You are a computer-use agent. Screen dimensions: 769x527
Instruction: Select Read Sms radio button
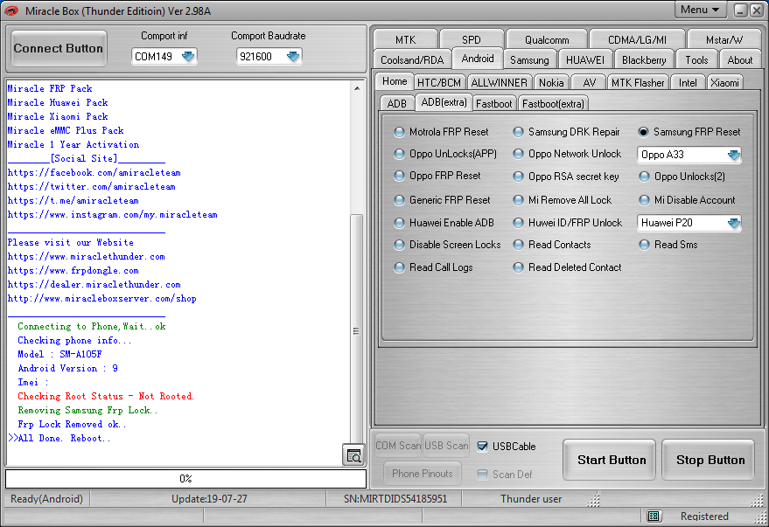pos(645,245)
